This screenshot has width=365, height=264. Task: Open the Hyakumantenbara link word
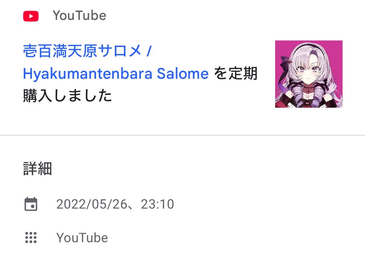pos(88,74)
